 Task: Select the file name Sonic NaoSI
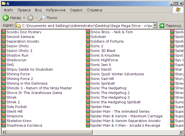(x=101, y=70)
